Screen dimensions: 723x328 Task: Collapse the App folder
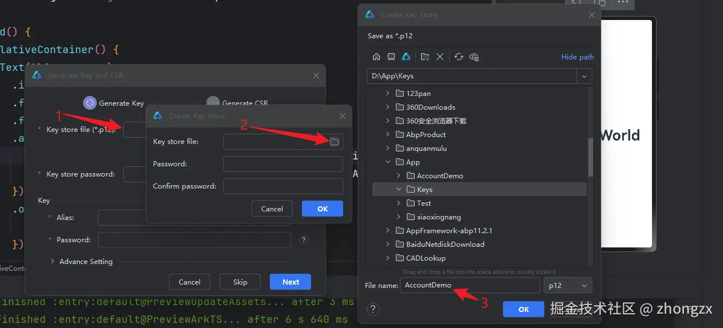388,162
